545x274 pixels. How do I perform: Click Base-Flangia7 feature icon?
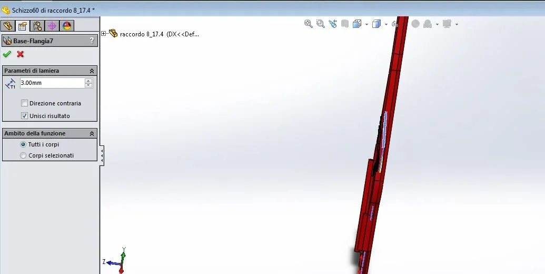(x=7, y=41)
